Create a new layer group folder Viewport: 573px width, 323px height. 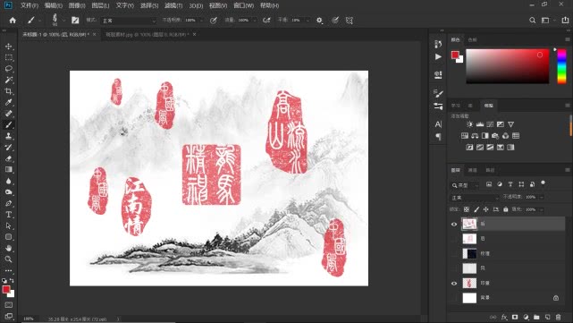pos(536,317)
